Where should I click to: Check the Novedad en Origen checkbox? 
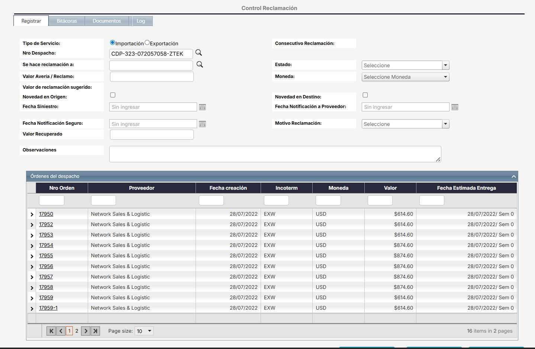(x=113, y=95)
